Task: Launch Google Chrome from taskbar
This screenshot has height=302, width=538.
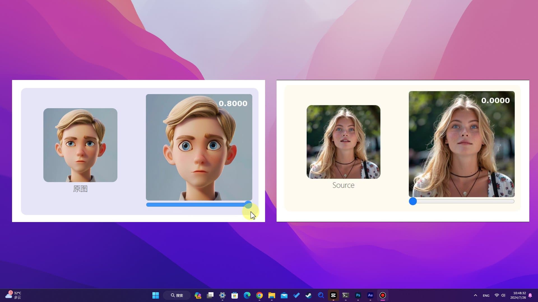Action: pos(259,295)
